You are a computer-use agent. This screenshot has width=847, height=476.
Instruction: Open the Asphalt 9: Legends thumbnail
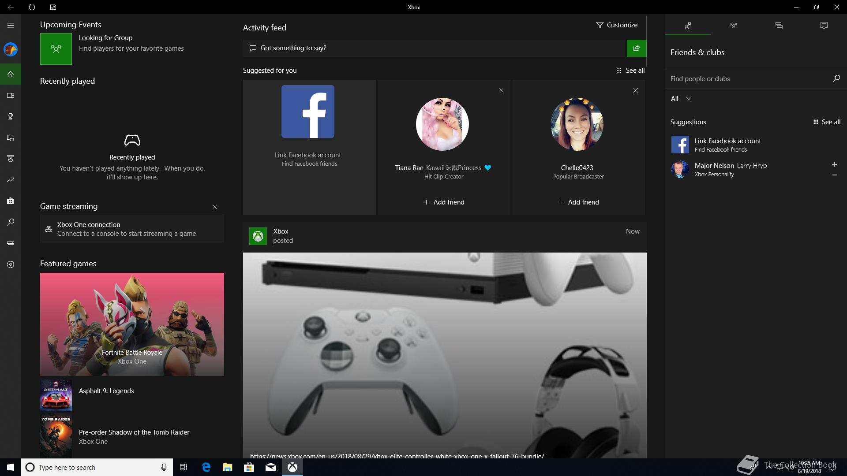pyautogui.click(x=56, y=395)
